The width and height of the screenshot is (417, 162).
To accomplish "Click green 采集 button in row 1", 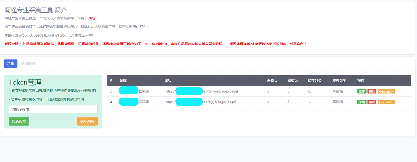I will (x=362, y=92).
